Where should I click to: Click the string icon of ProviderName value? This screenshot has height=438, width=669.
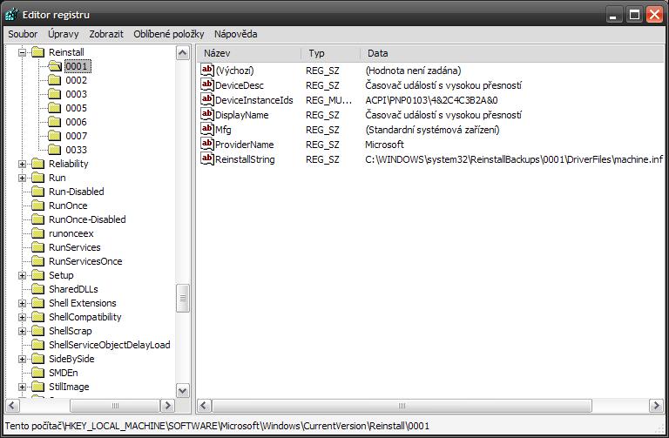point(207,144)
